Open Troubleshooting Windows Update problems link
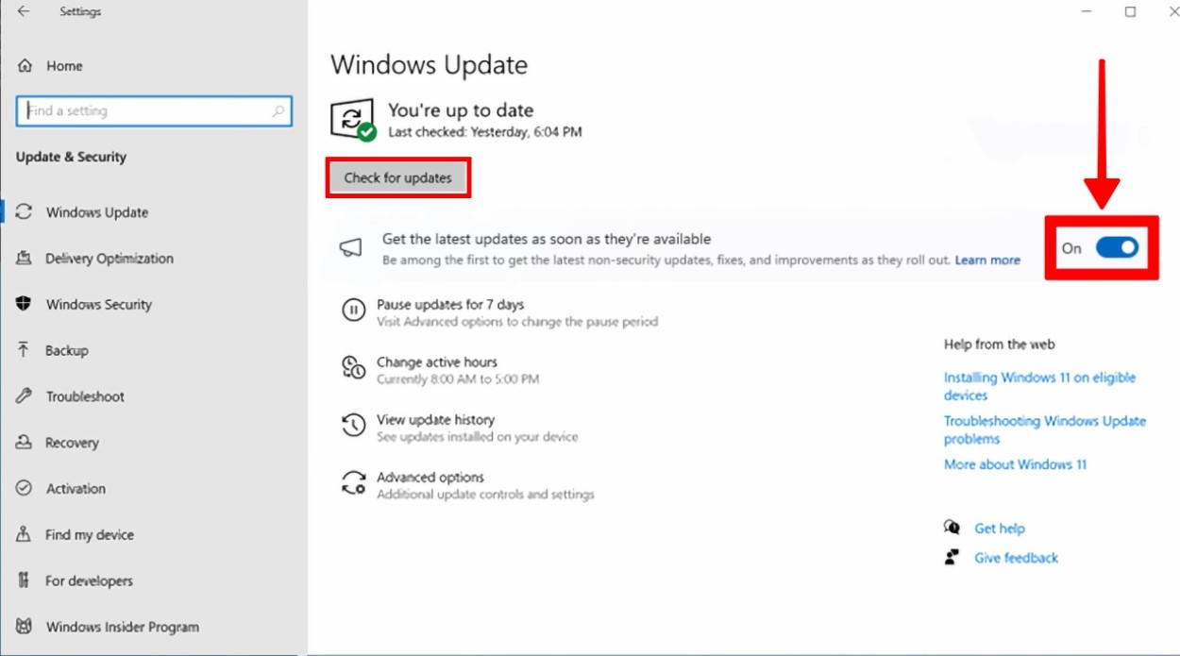This screenshot has height=656, width=1180. [x=1044, y=429]
